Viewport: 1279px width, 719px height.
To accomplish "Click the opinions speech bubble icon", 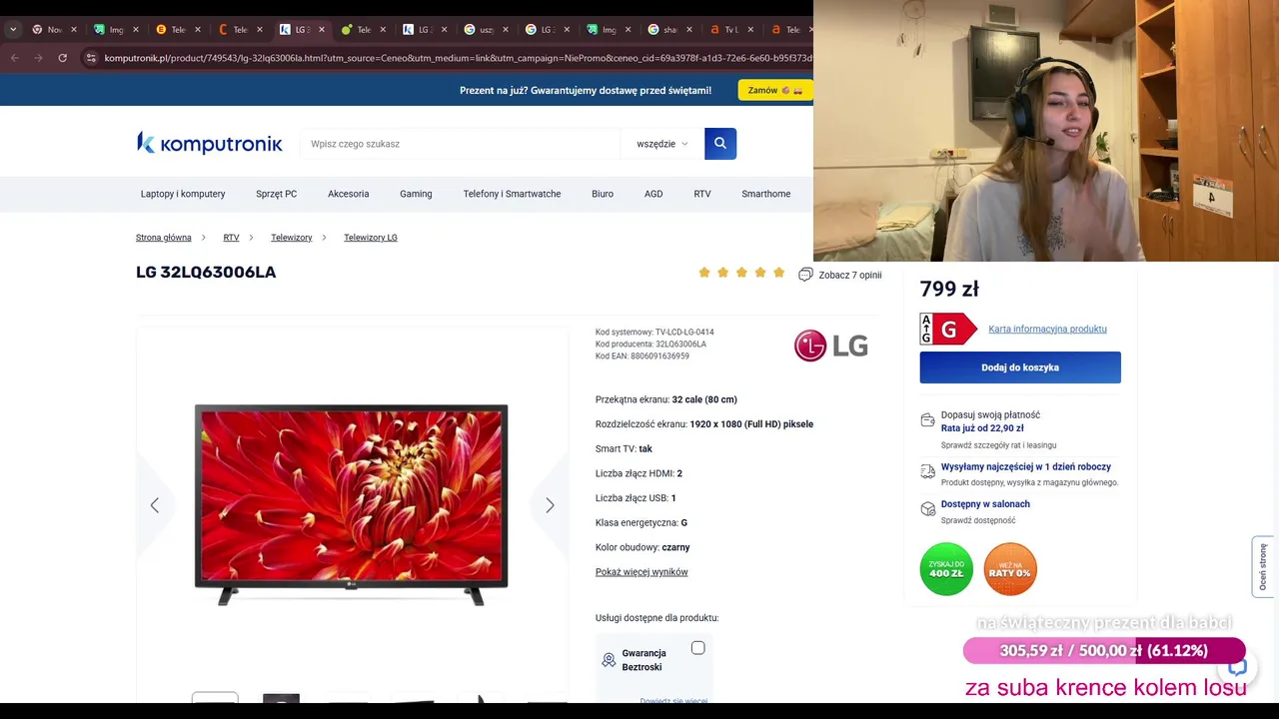I will pos(805,275).
